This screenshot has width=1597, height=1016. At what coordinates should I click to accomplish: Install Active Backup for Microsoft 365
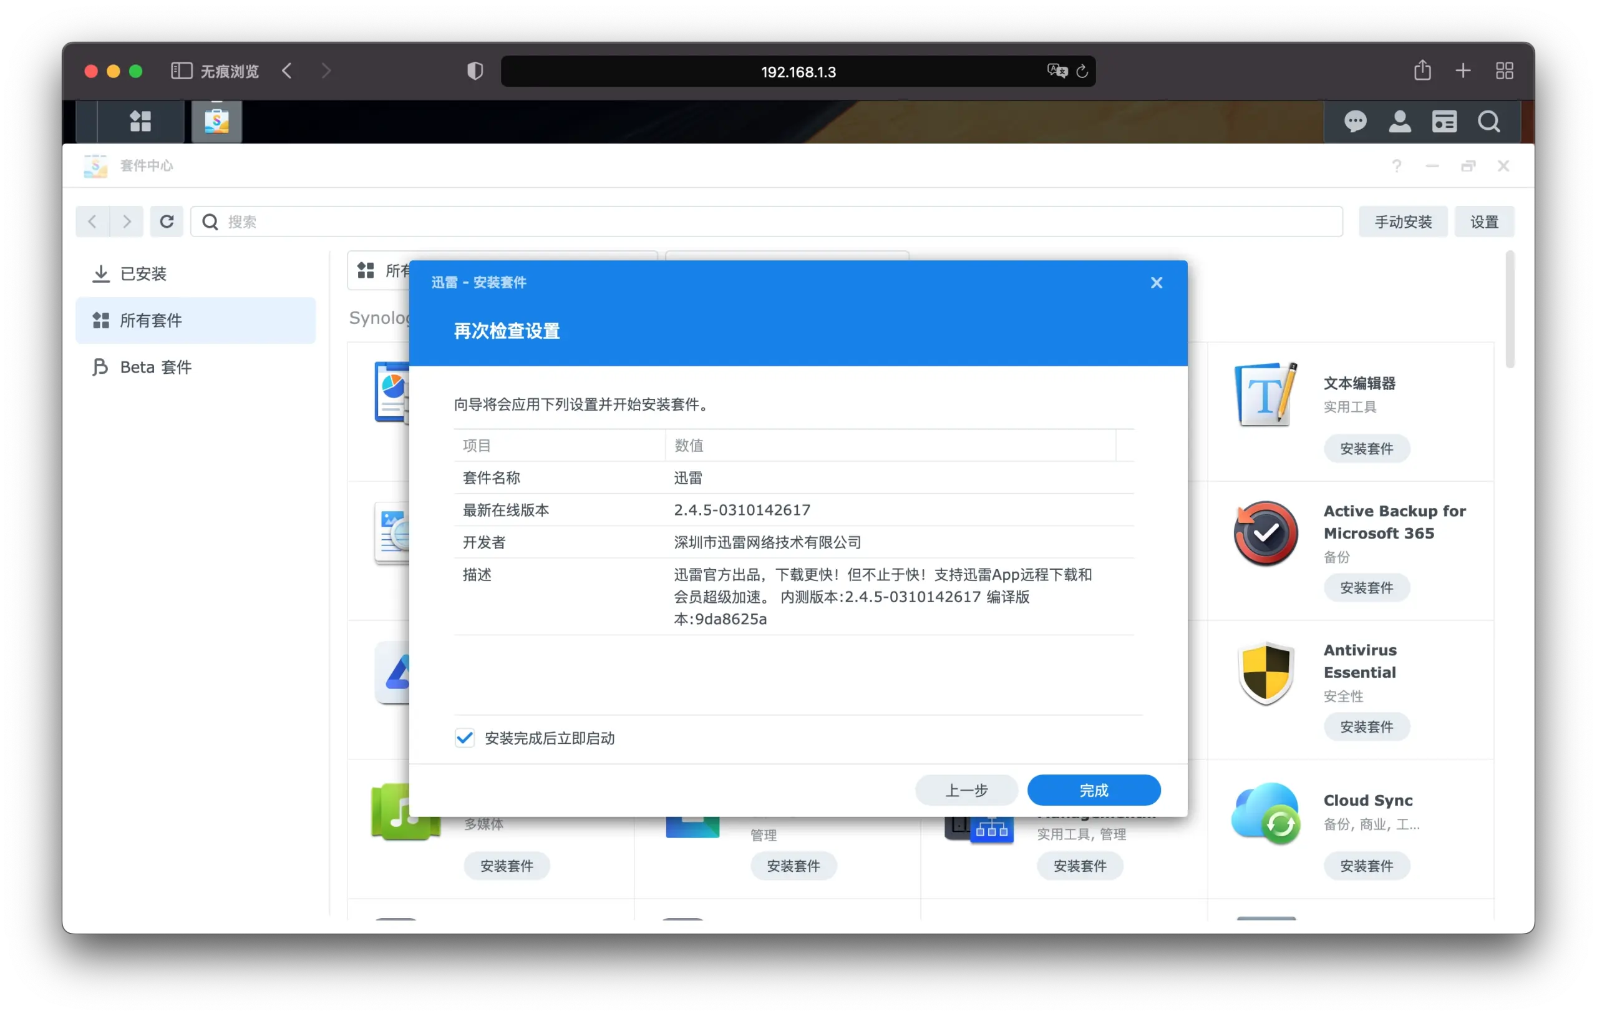click(1366, 588)
